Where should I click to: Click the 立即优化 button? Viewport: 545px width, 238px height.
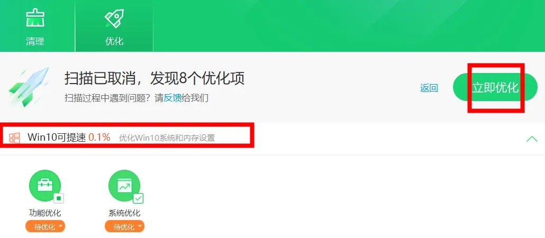(x=495, y=87)
